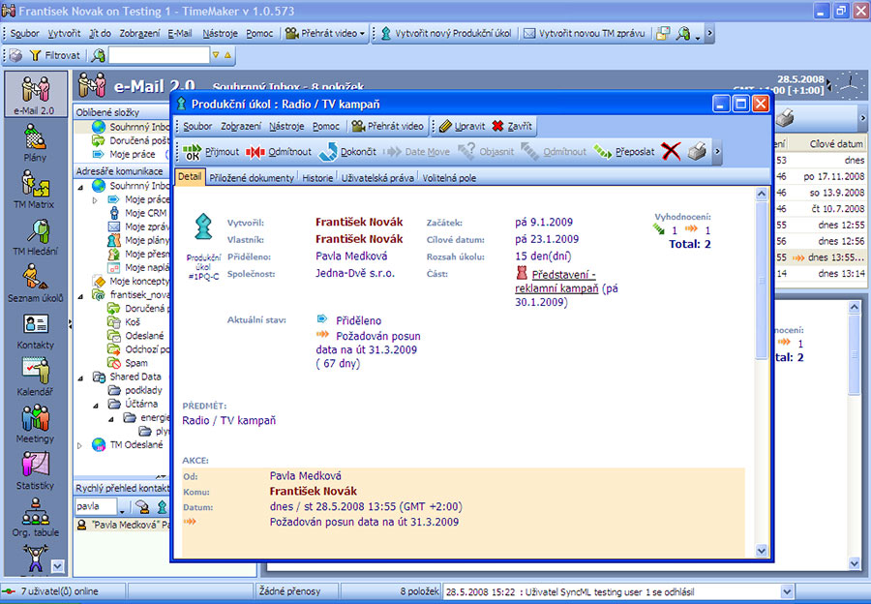Open the status bar message dropdown
The width and height of the screenshot is (871, 604).
(x=786, y=591)
